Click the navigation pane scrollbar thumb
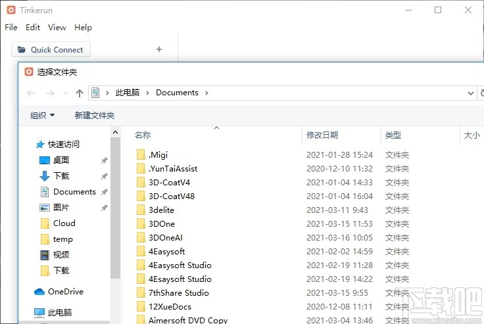The height and width of the screenshot is (324, 484). click(x=116, y=208)
